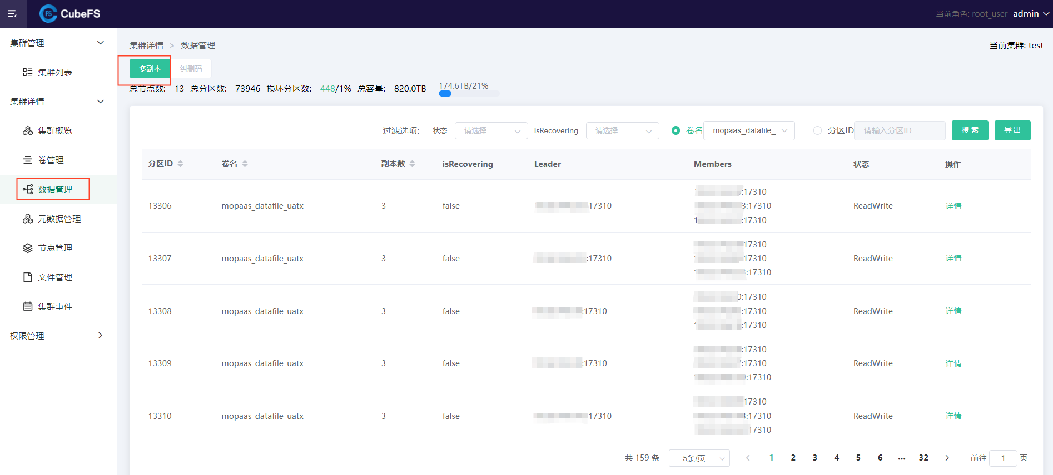Switch to the 多副本 tab
Screen dimensions: 1053x475
[x=150, y=69]
